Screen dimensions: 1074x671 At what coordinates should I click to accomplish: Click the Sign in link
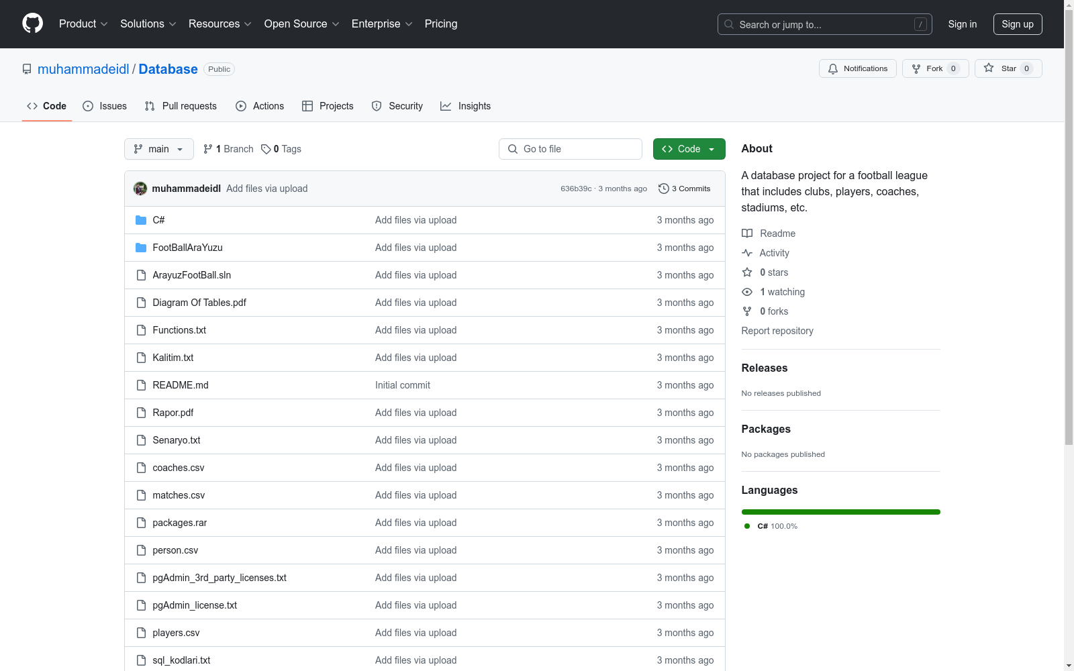[963, 24]
